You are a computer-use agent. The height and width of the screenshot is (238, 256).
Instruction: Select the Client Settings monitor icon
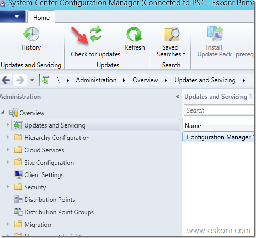[x=19, y=174]
